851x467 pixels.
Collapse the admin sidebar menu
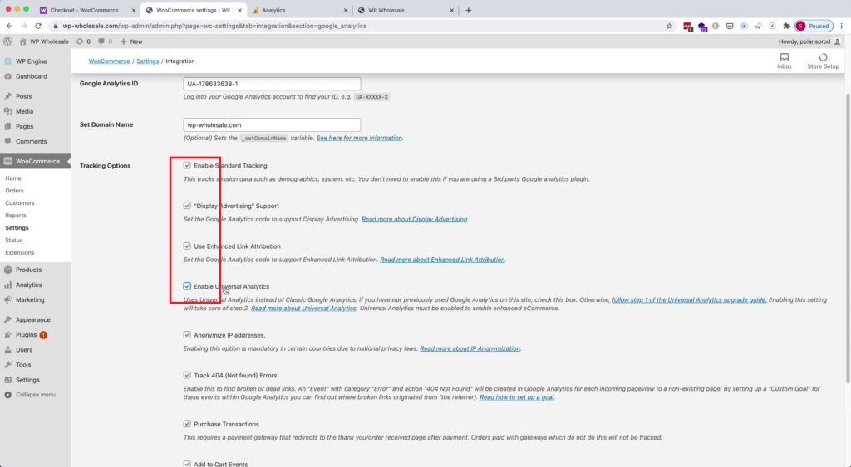click(35, 394)
